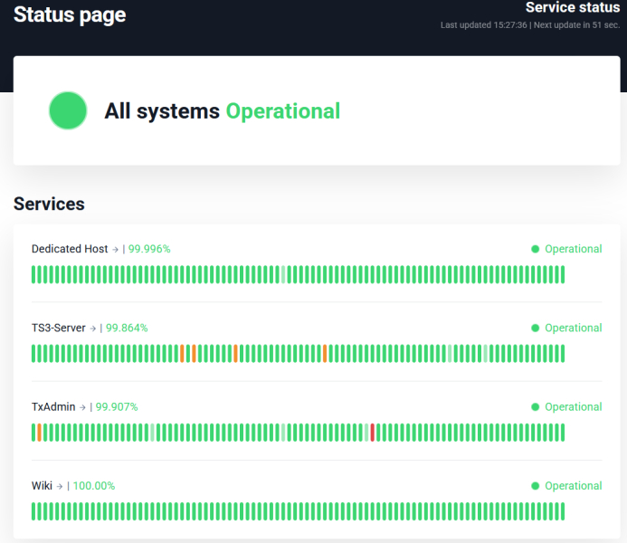Click the first orange bar in TS3-Server timeline
The width and height of the screenshot is (627, 543).
pyautogui.click(x=182, y=354)
